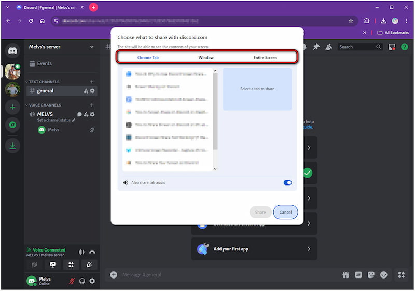Viewport: 415px width, 291px height.
Task: Collapse the VOICE CHANNELS category
Action: [45, 105]
